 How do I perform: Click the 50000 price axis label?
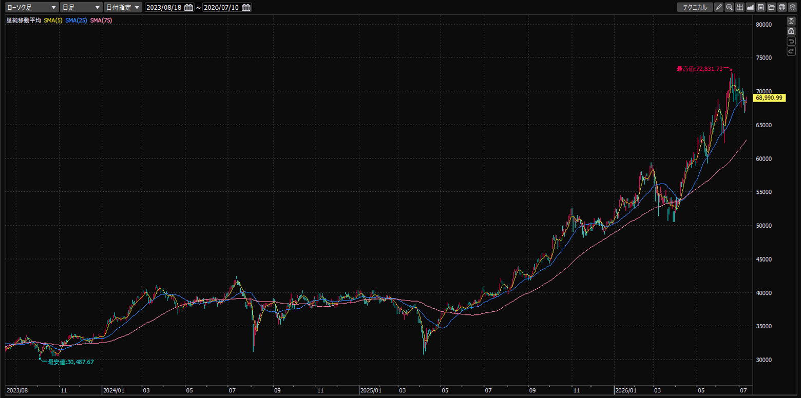[x=764, y=226]
